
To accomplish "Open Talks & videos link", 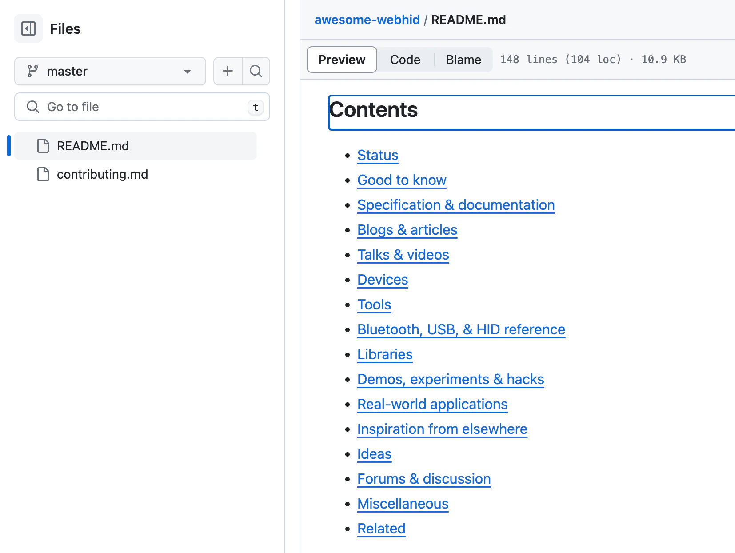I will (x=403, y=255).
